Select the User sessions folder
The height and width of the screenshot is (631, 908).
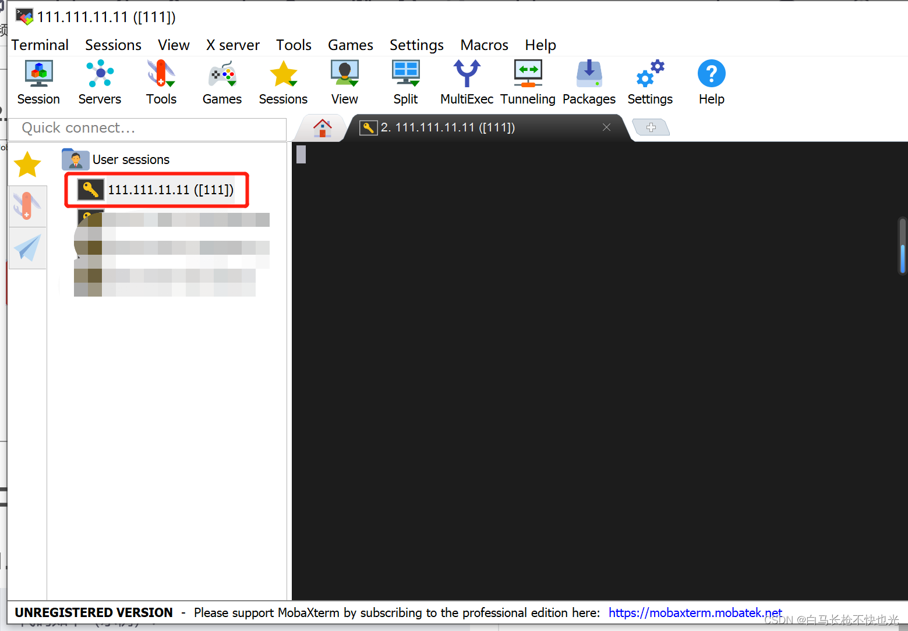pos(116,159)
